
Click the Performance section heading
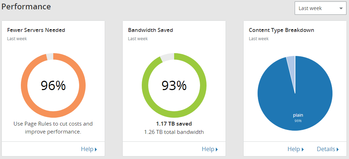click(x=26, y=6)
